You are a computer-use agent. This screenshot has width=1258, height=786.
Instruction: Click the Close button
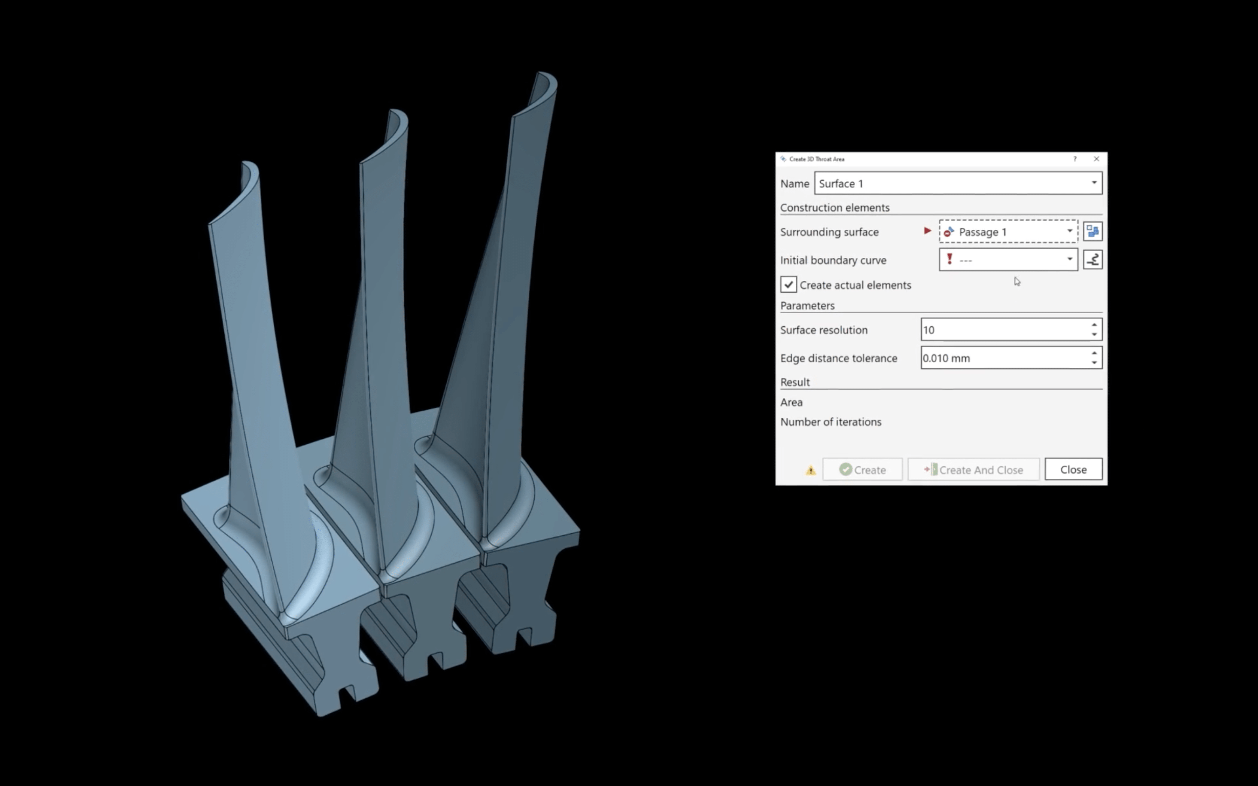[1072, 469]
